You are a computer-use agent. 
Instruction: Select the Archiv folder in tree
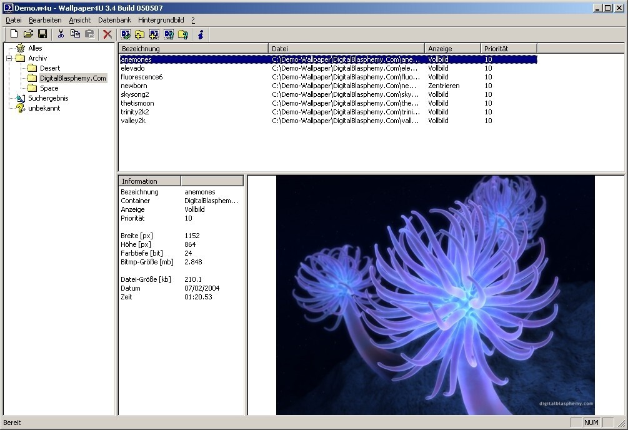[37, 58]
